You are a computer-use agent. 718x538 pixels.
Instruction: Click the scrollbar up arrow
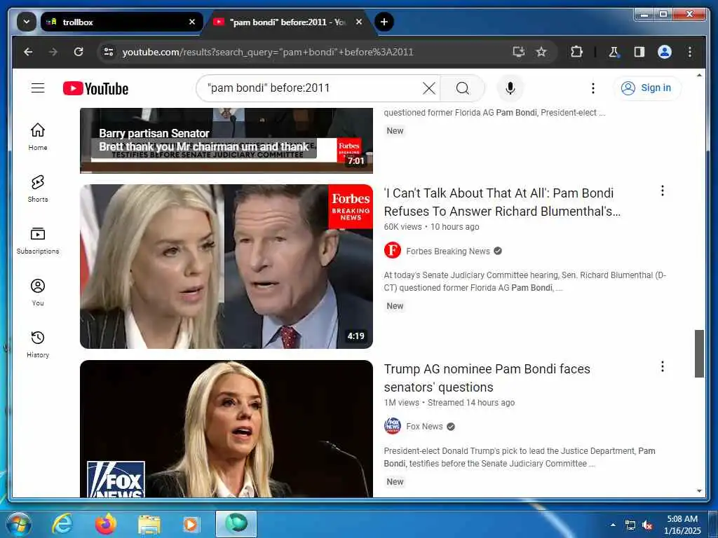[699, 76]
